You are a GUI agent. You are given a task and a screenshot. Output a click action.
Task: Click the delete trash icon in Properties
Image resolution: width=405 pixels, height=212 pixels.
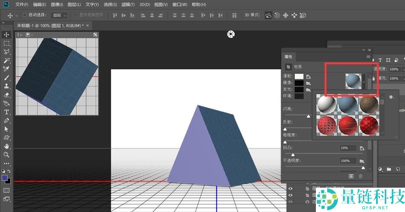click(x=360, y=176)
